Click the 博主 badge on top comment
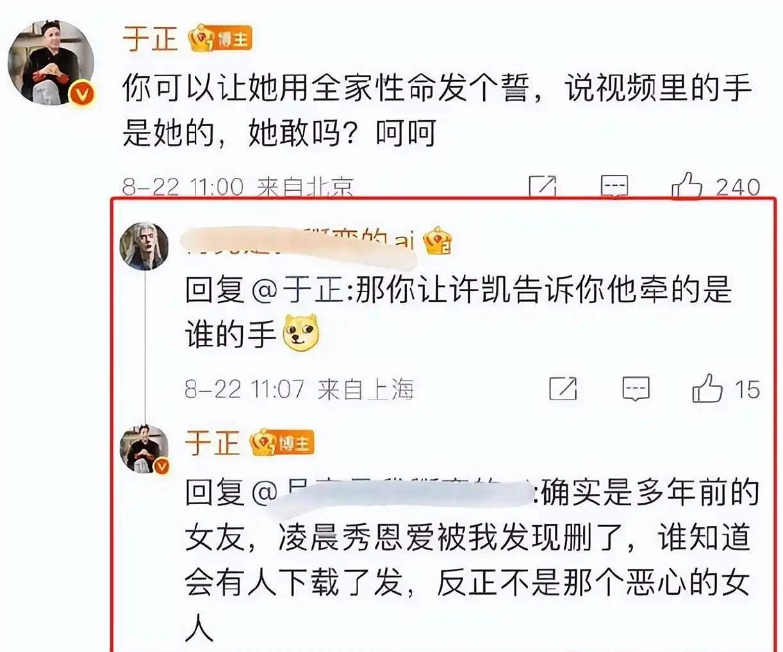The image size is (783, 652). (x=220, y=38)
